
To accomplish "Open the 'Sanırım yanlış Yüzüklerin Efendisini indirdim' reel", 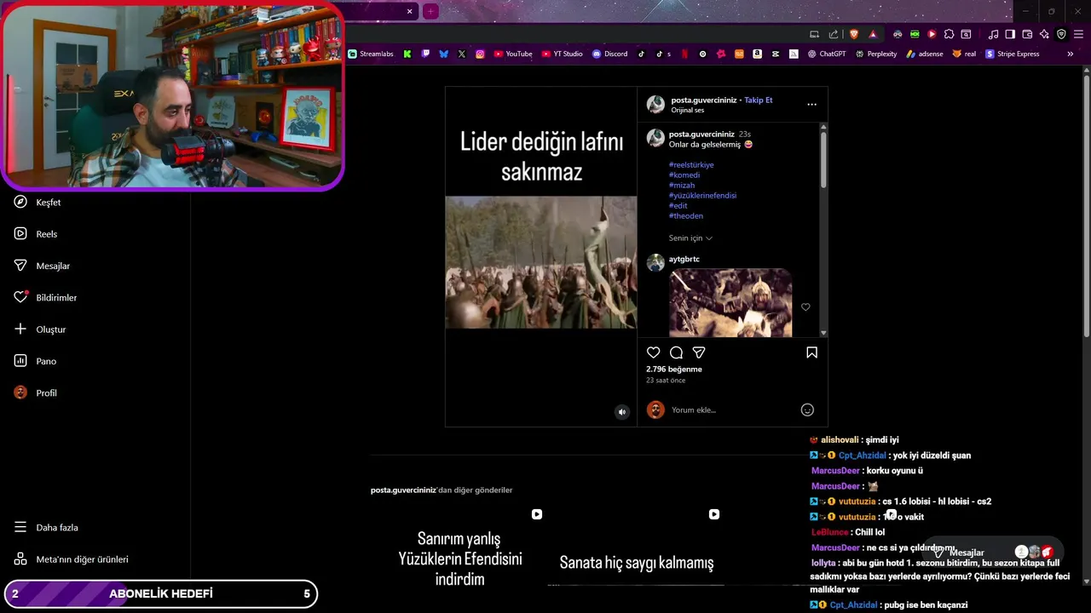I will click(459, 547).
